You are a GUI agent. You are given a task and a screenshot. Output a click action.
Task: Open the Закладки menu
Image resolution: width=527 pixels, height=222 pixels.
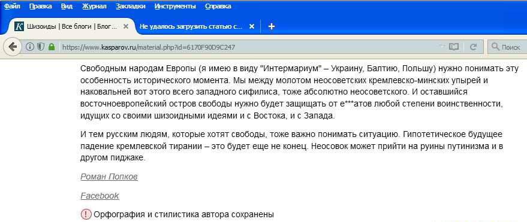pyautogui.click(x=131, y=6)
